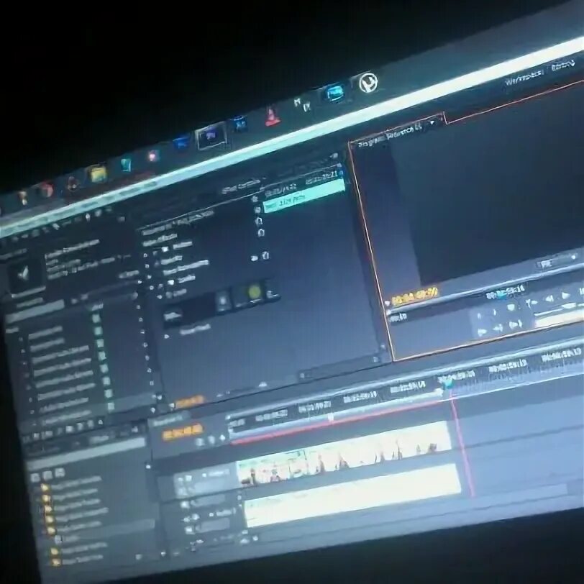Select the Program monitor panel tab

(391, 135)
